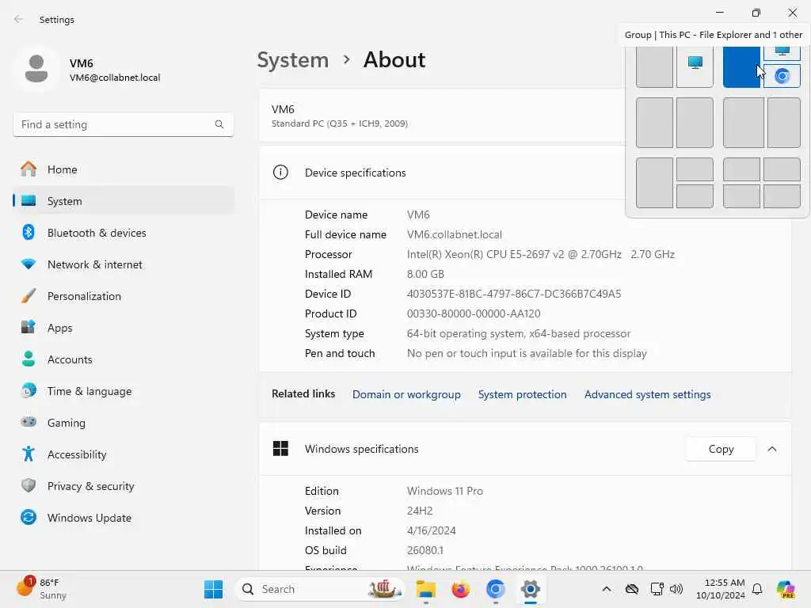Select the System sidebar item
The height and width of the screenshot is (608, 811).
point(123,201)
